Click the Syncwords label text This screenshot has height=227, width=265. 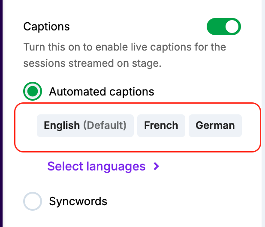78,201
